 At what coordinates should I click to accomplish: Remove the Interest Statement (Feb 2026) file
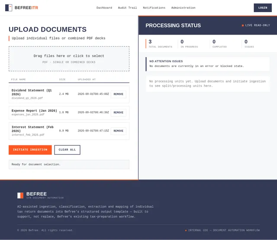tap(118, 131)
